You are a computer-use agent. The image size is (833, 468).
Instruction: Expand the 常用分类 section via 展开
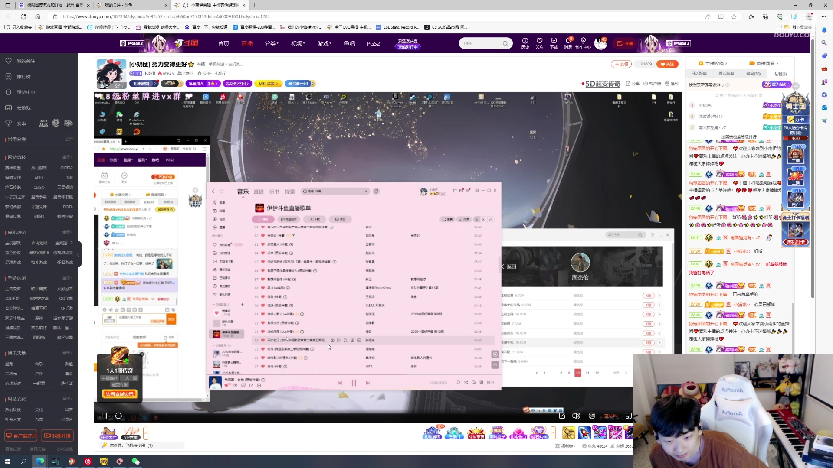[x=68, y=139]
